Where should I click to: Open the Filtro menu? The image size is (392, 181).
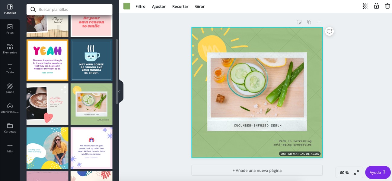[x=140, y=6]
